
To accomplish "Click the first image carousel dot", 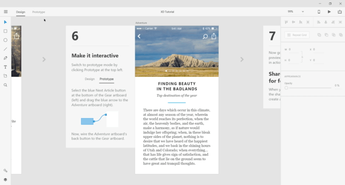I will click(x=166, y=71).
